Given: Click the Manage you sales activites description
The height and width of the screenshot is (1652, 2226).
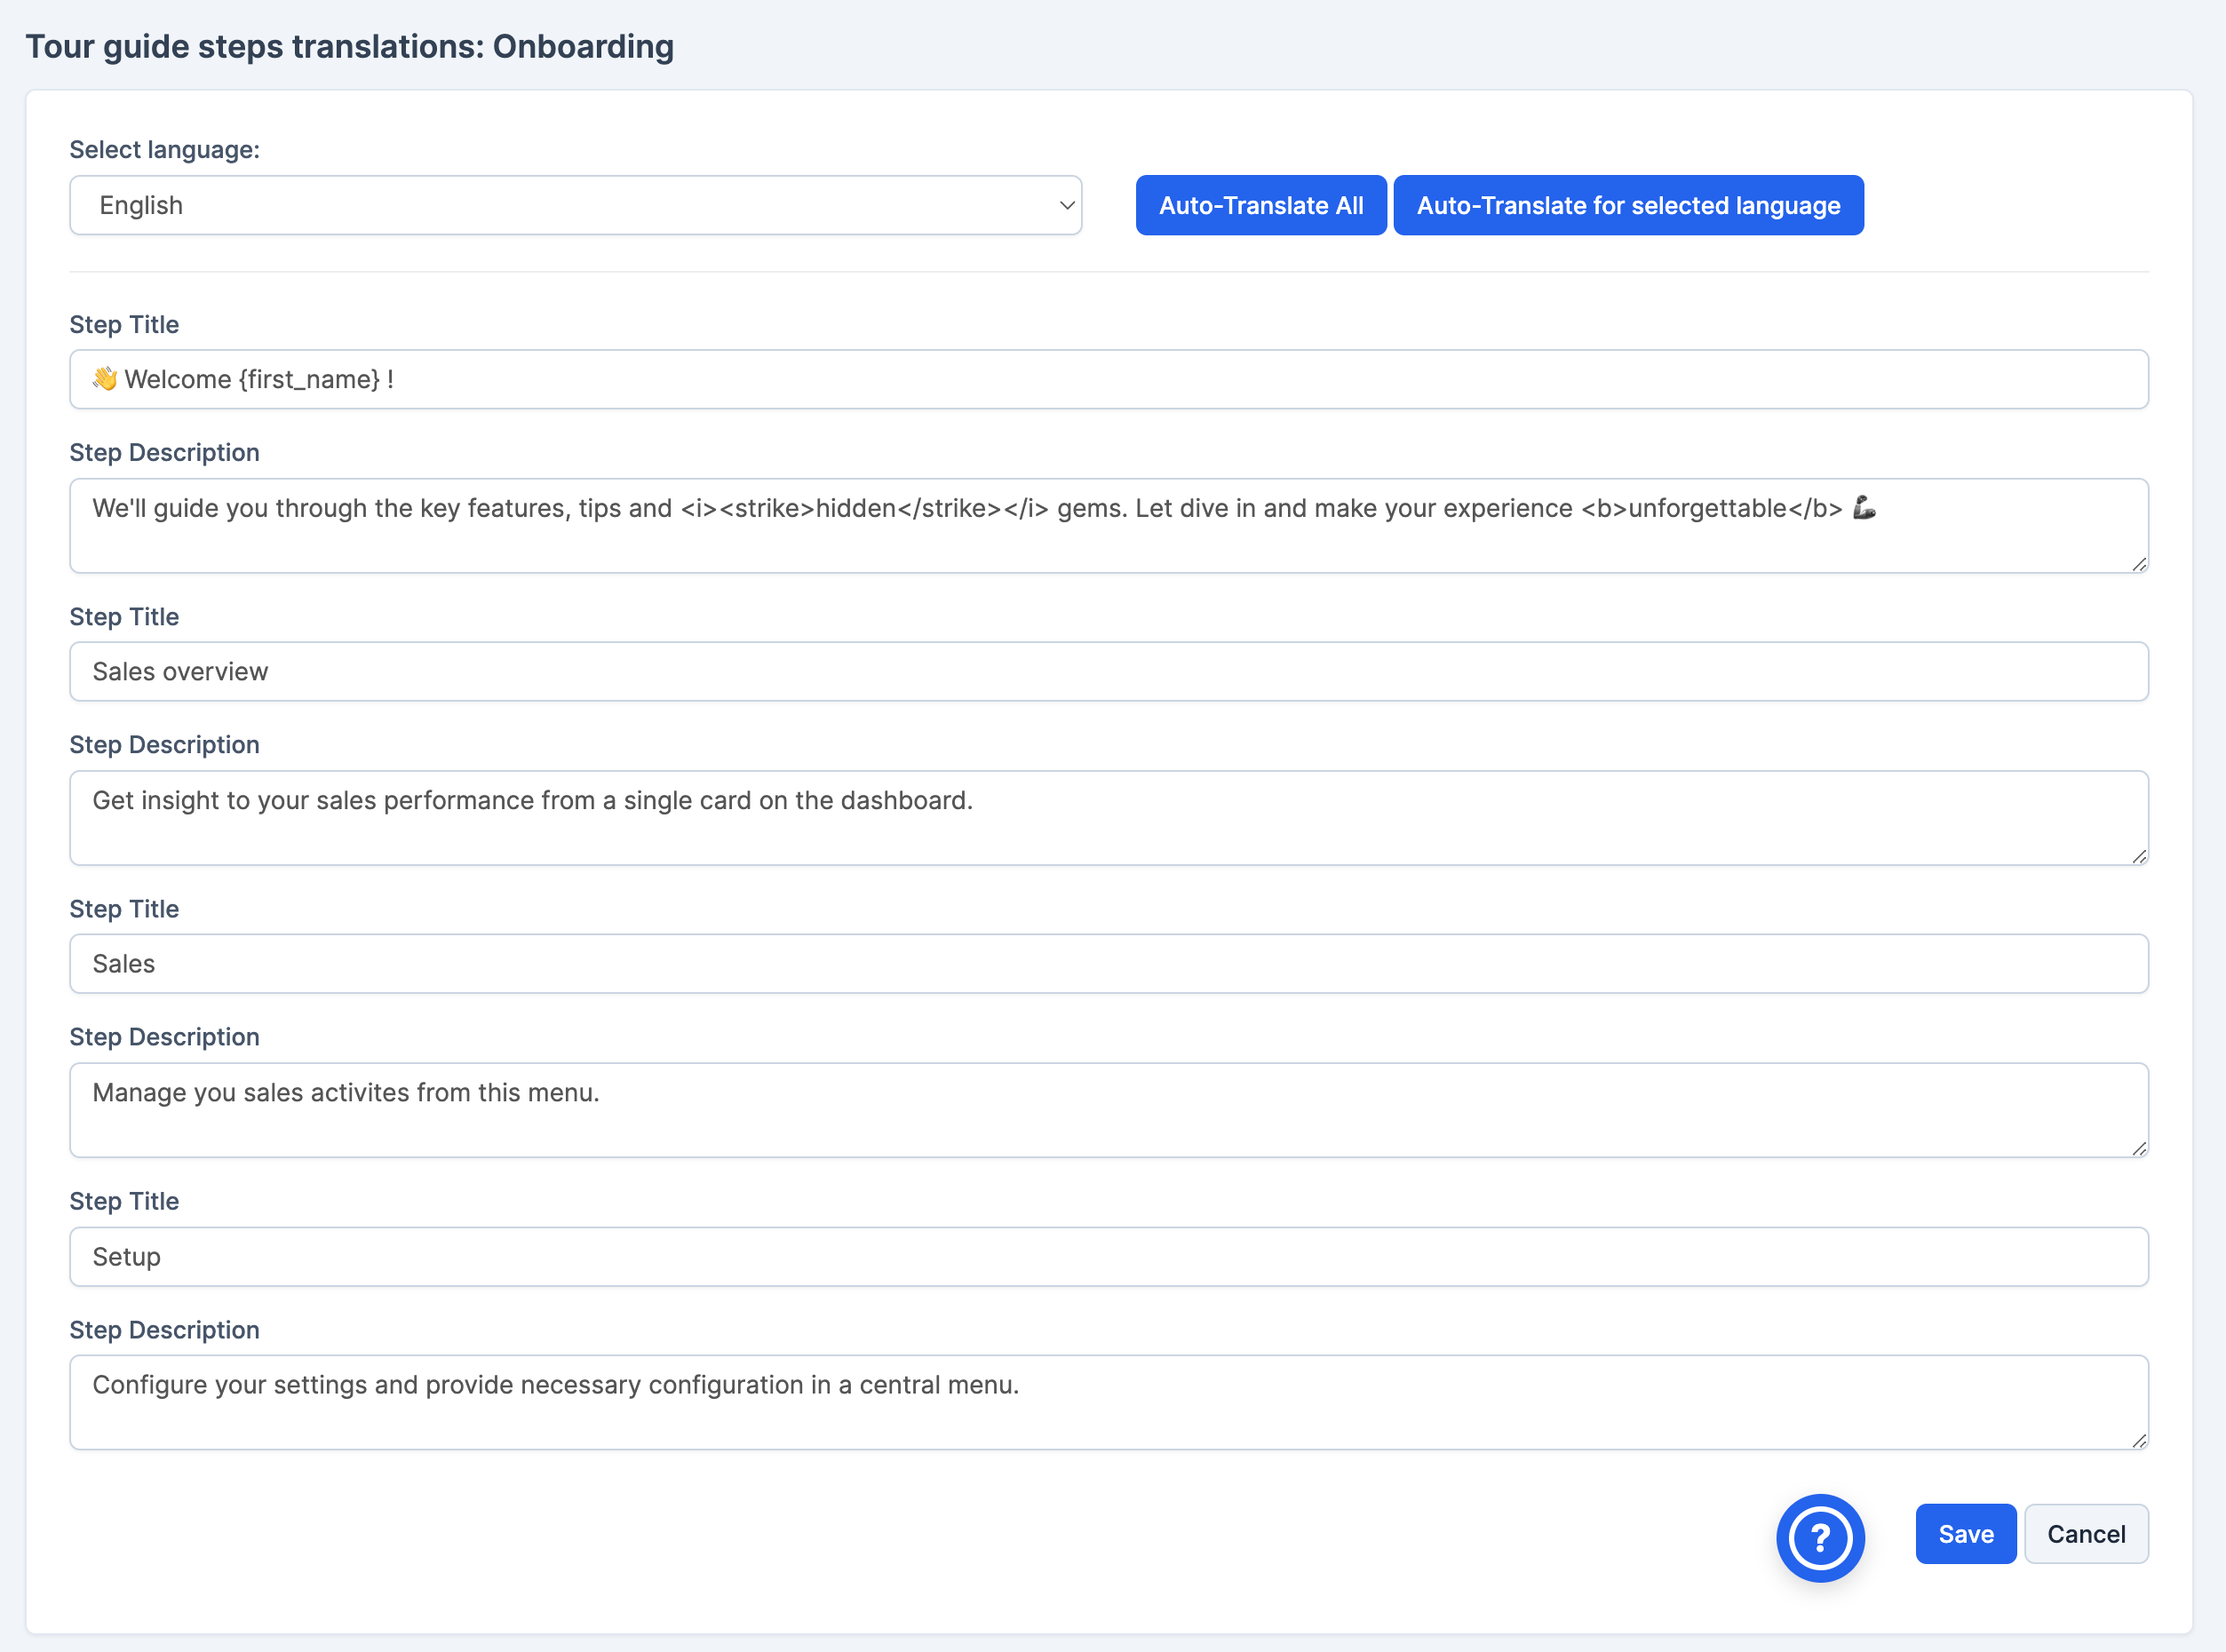Looking at the screenshot, I should [1108, 1110].
